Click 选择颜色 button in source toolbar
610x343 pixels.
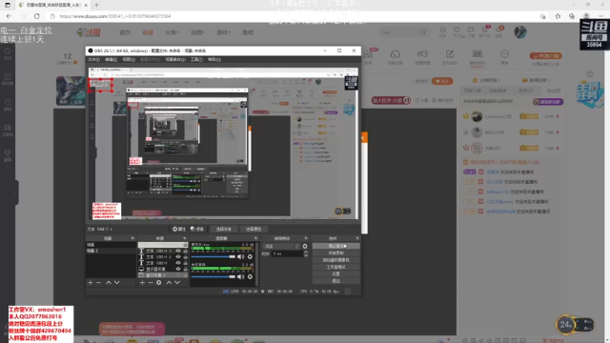(254, 229)
